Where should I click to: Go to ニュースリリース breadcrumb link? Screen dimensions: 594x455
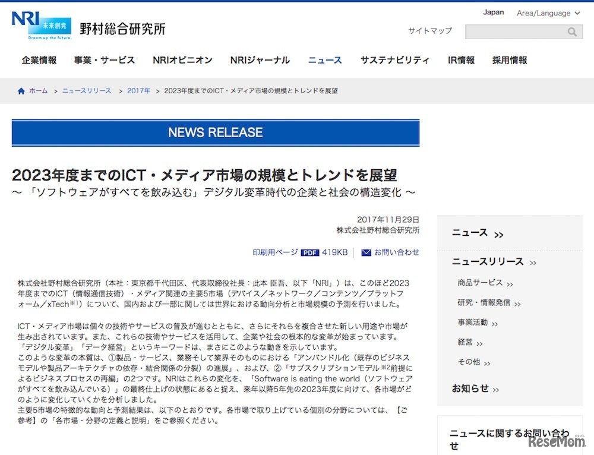[87, 91]
